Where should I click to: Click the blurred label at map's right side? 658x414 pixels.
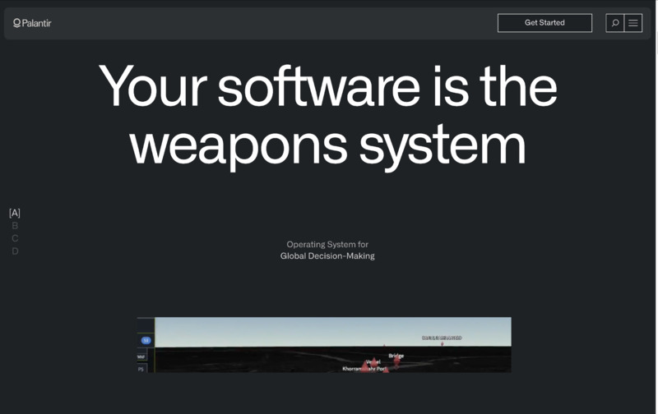point(442,338)
